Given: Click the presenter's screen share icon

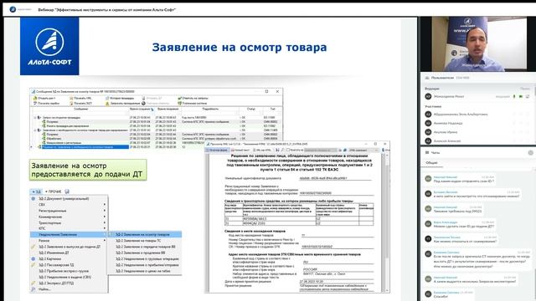Looking at the screenshot, I should (528, 97).
